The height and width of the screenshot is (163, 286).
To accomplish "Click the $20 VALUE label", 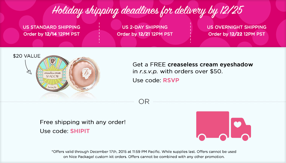I will (x=27, y=56).
